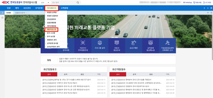Switch to the 입찰공고(공사) tab
The width and height of the screenshot is (213, 98).
(20, 13)
